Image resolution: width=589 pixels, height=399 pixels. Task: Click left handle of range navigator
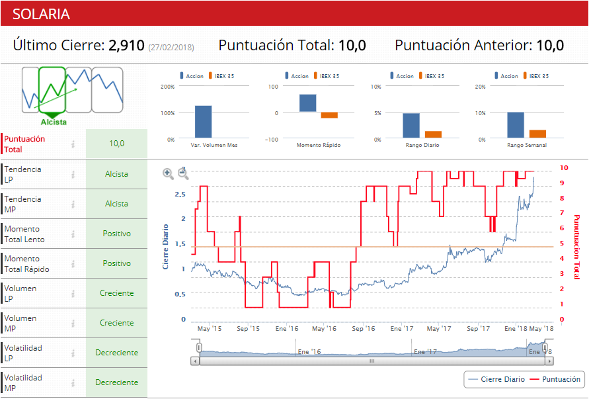click(200, 347)
